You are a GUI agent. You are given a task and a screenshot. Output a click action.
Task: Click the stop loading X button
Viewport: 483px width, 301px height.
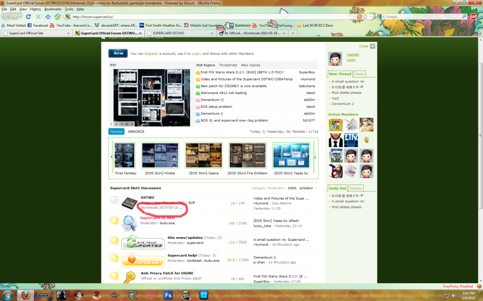(x=38, y=16)
